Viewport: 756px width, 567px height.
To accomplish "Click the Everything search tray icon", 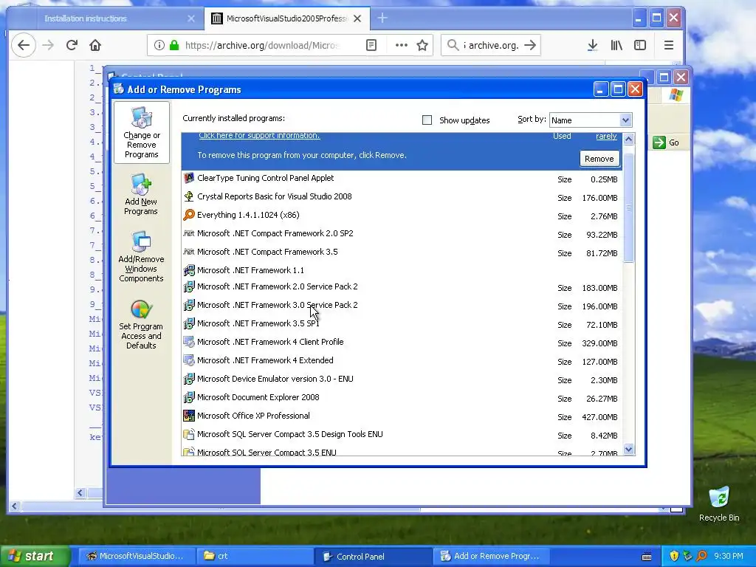I will pyautogui.click(x=701, y=556).
